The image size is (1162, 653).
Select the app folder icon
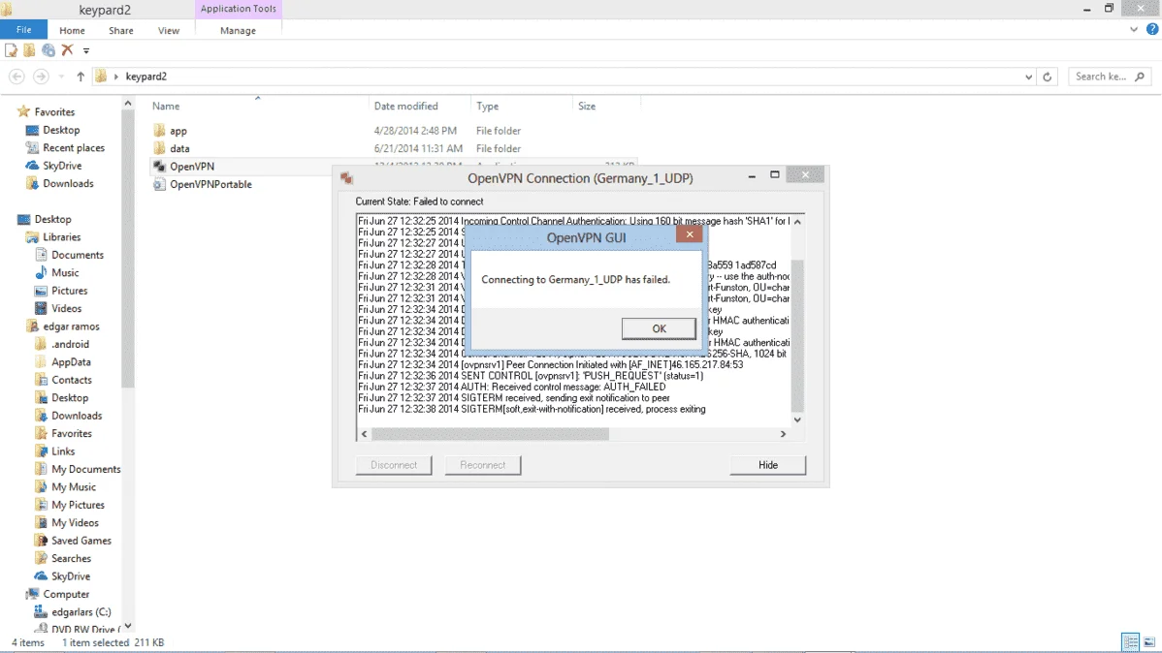click(x=159, y=130)
